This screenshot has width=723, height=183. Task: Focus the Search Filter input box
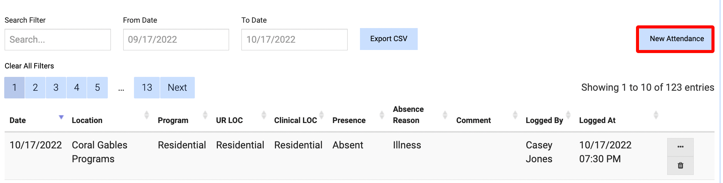pos(58,40)
